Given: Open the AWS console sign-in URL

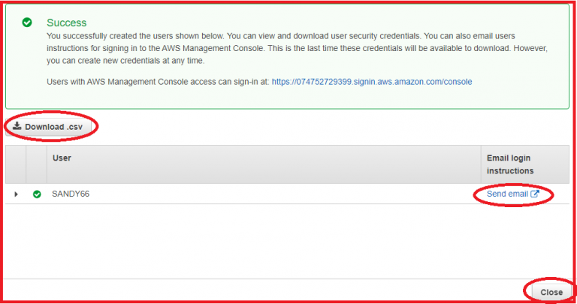Looking at the screenshot, I should click(372, 81).
